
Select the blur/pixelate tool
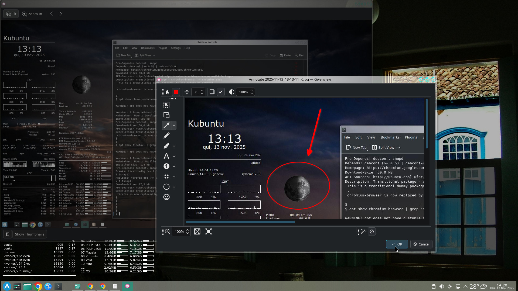point(166,176)
